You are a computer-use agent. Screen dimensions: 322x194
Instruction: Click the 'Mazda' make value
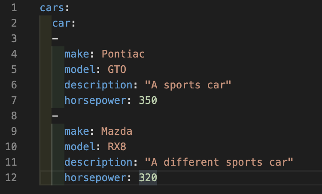click(117, 131)
